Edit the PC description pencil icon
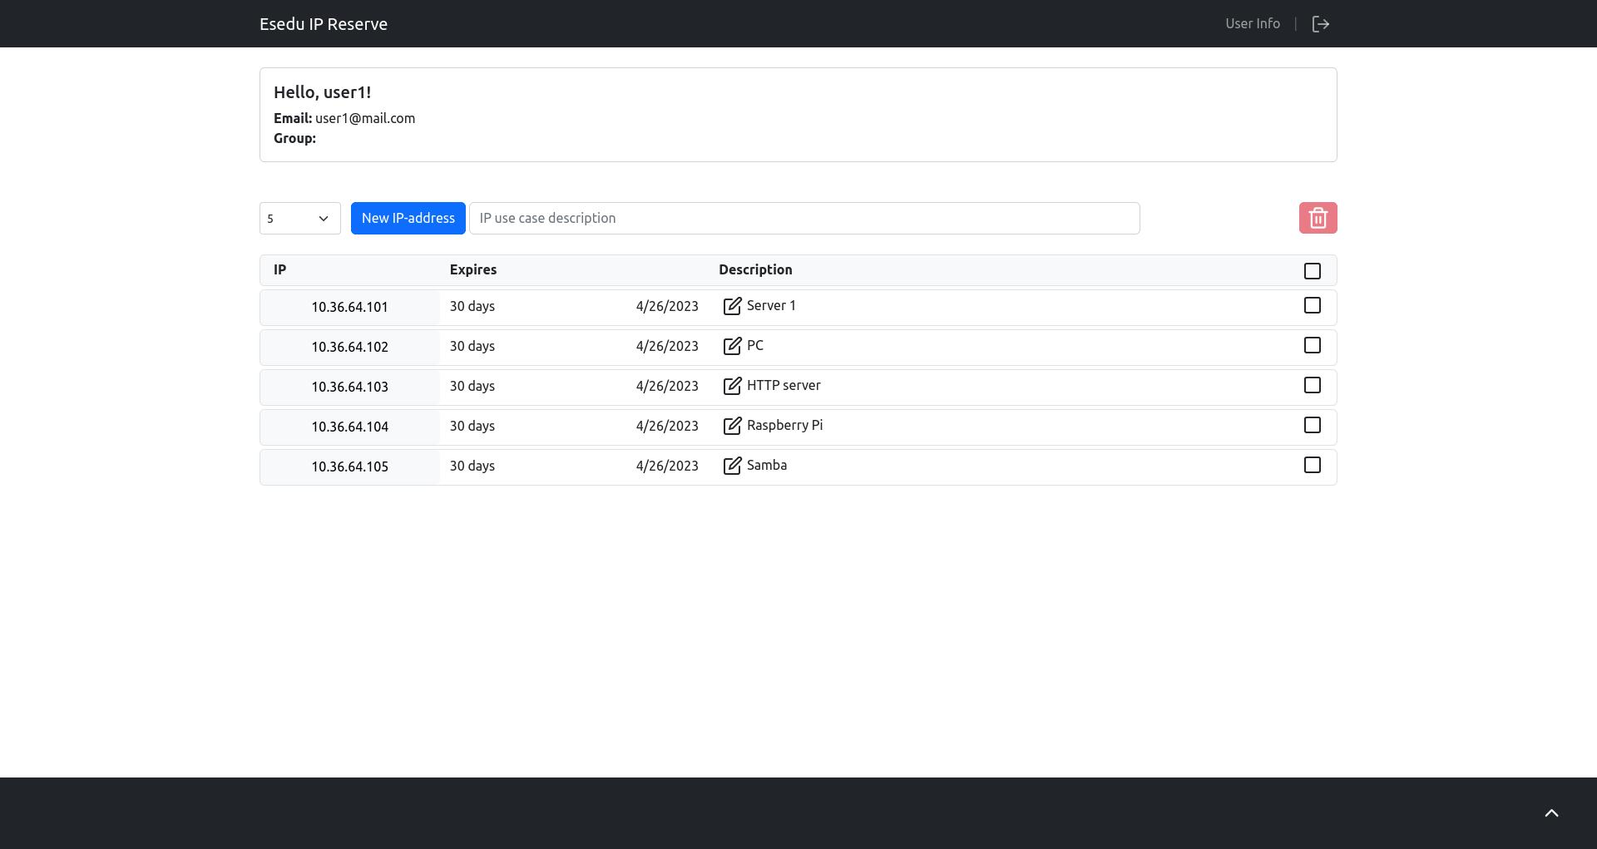 coord(732,347)
